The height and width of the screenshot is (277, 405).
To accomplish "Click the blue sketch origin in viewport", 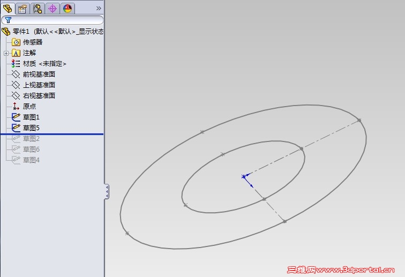I will [244, 177].
